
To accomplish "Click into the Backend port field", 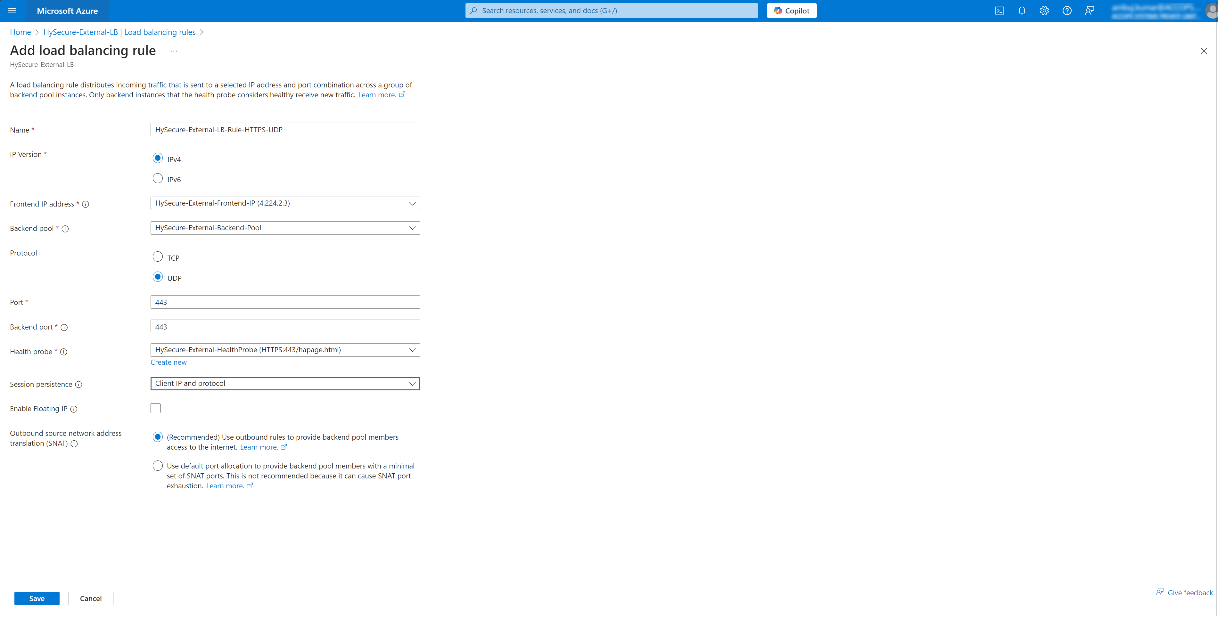I will (285, 327).
